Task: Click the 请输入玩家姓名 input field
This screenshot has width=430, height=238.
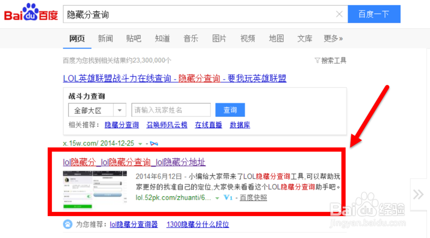Action: [x=171, y=110]
